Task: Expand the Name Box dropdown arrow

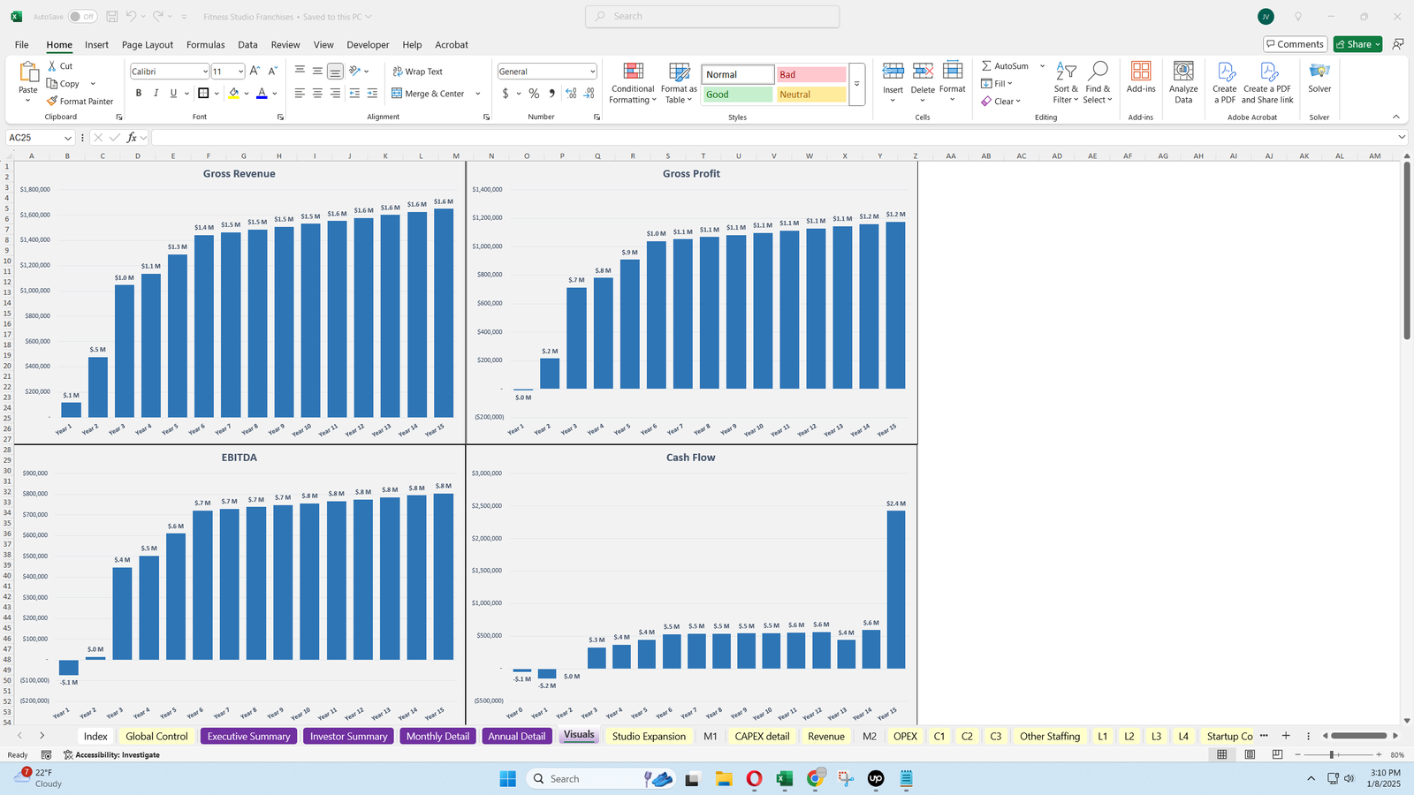Action: [x=67, y=138]
